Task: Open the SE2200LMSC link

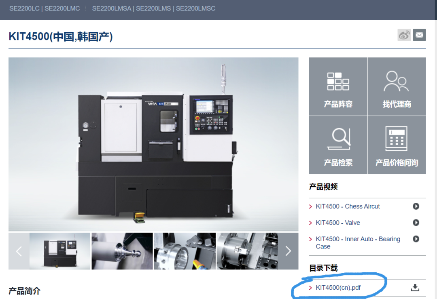Action: 195,8
